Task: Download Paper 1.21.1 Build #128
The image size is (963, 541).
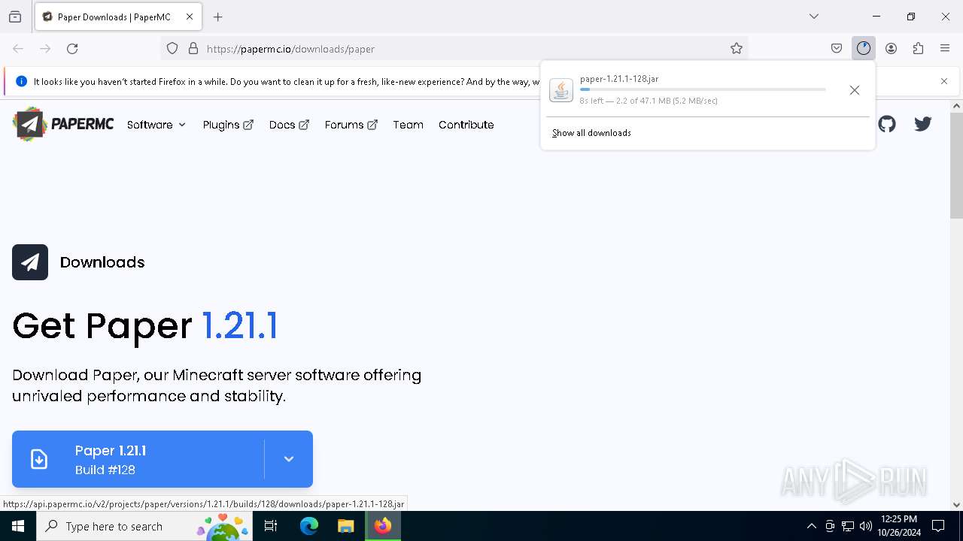Action: [138, 459]
